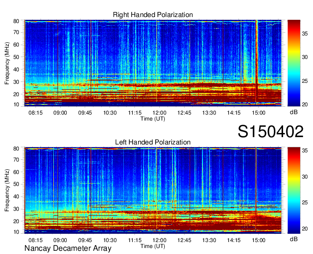Click the 40 MHz tick of the right-handed plot
Viewport: 313px width, 254px height.
16,69
